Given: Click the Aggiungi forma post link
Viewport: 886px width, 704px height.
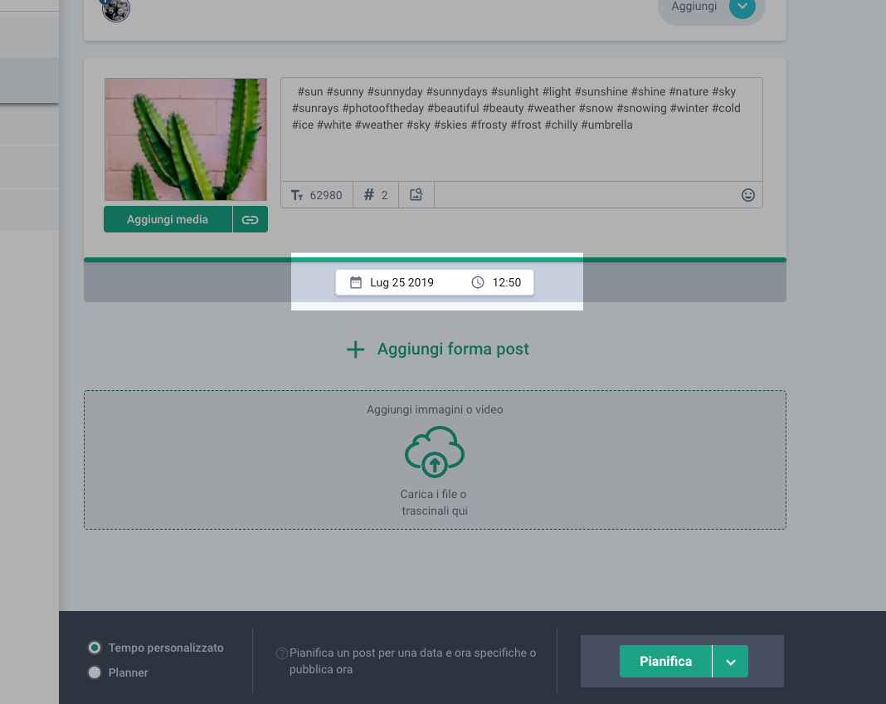Looking at the screenshot, I should 452,350.
